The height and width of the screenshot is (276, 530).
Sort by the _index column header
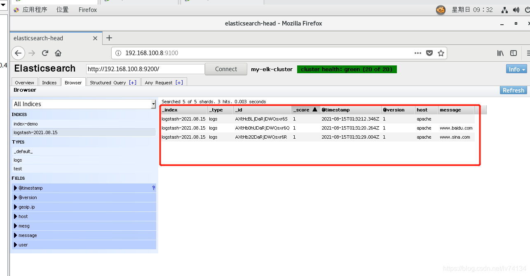[x=184, y=110]
